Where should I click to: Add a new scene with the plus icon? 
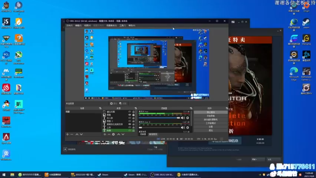68,134
